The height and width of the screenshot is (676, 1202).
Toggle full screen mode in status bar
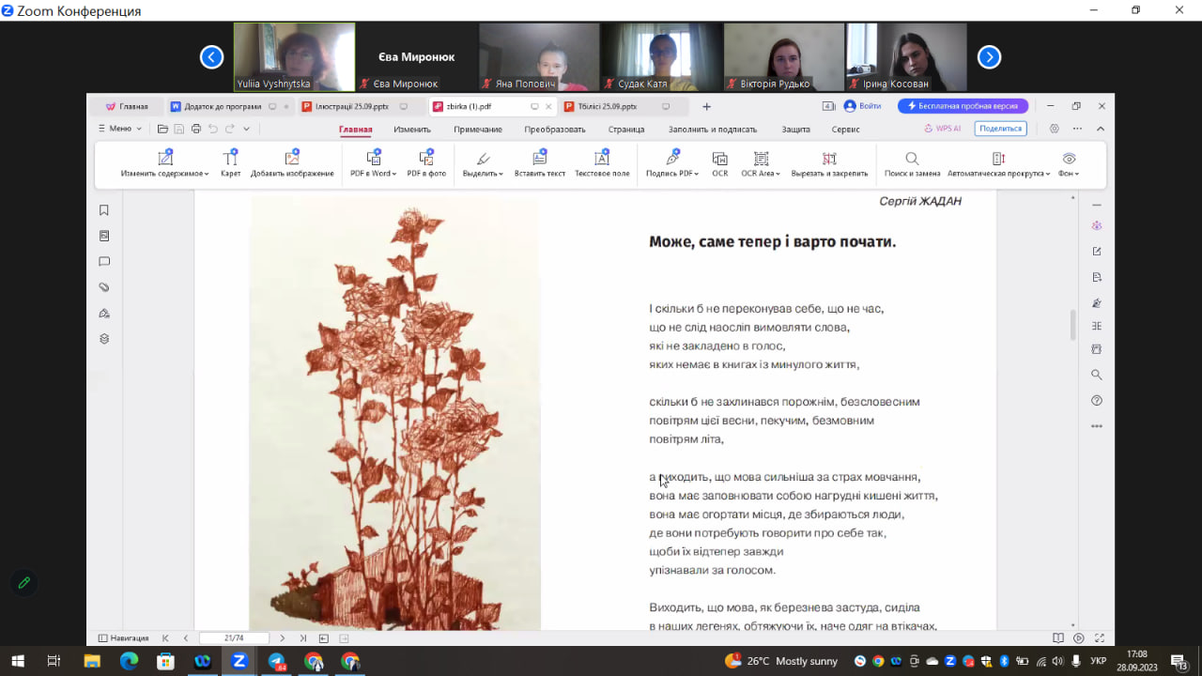pos(1100,638)
